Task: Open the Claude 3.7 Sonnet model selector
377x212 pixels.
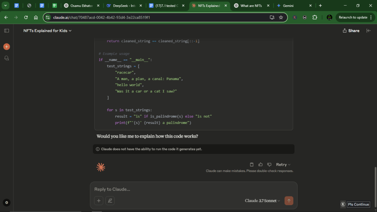Action: click(262, 201)
